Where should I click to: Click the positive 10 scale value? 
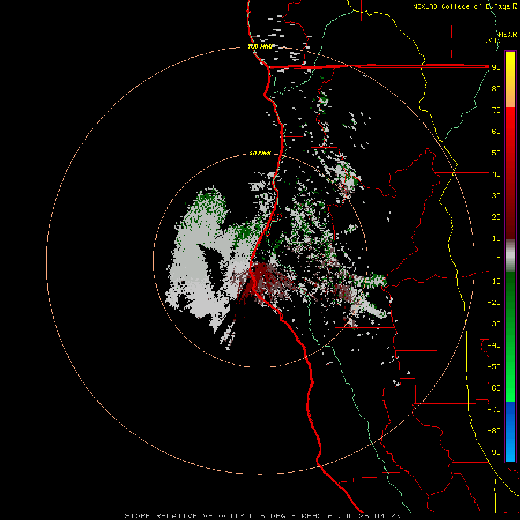tap(496, 239)
